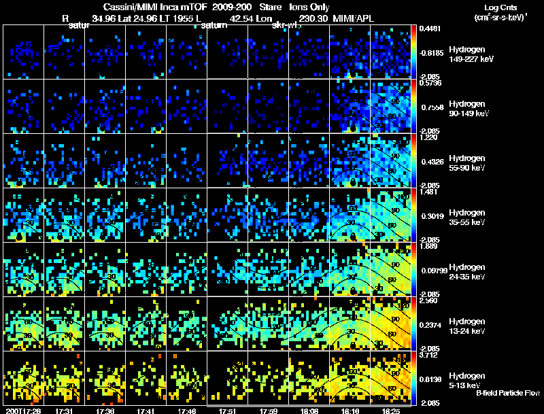Open the 35-55 keV panel at 17:59
The image size is (544, 414).
click(268, 215)
